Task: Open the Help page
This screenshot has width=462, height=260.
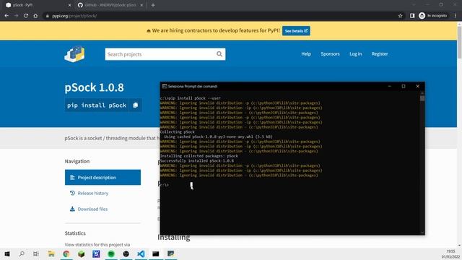Action: click(x=306, y=54)
